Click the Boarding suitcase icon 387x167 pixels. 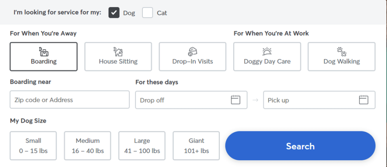44,52
